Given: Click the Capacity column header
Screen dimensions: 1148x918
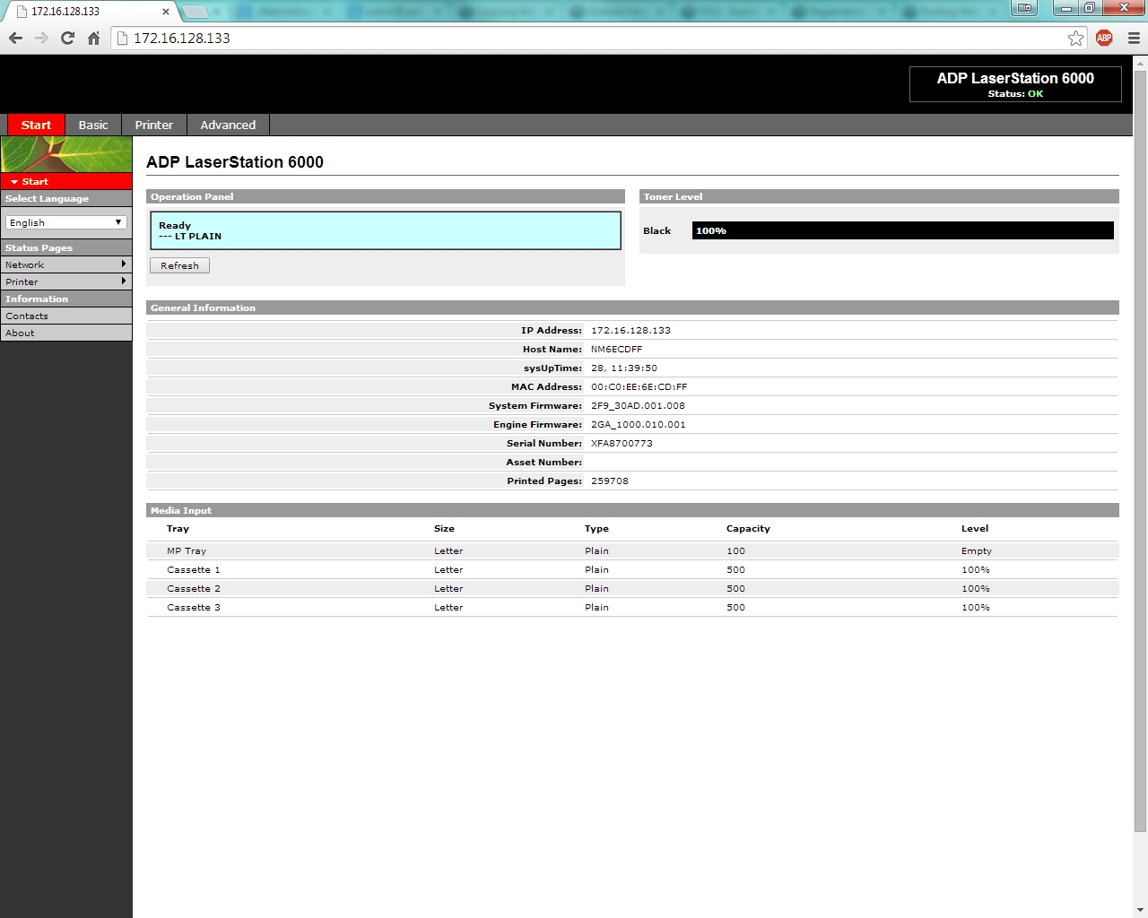Looking at the screenshot, I should (x=748, y=528).
